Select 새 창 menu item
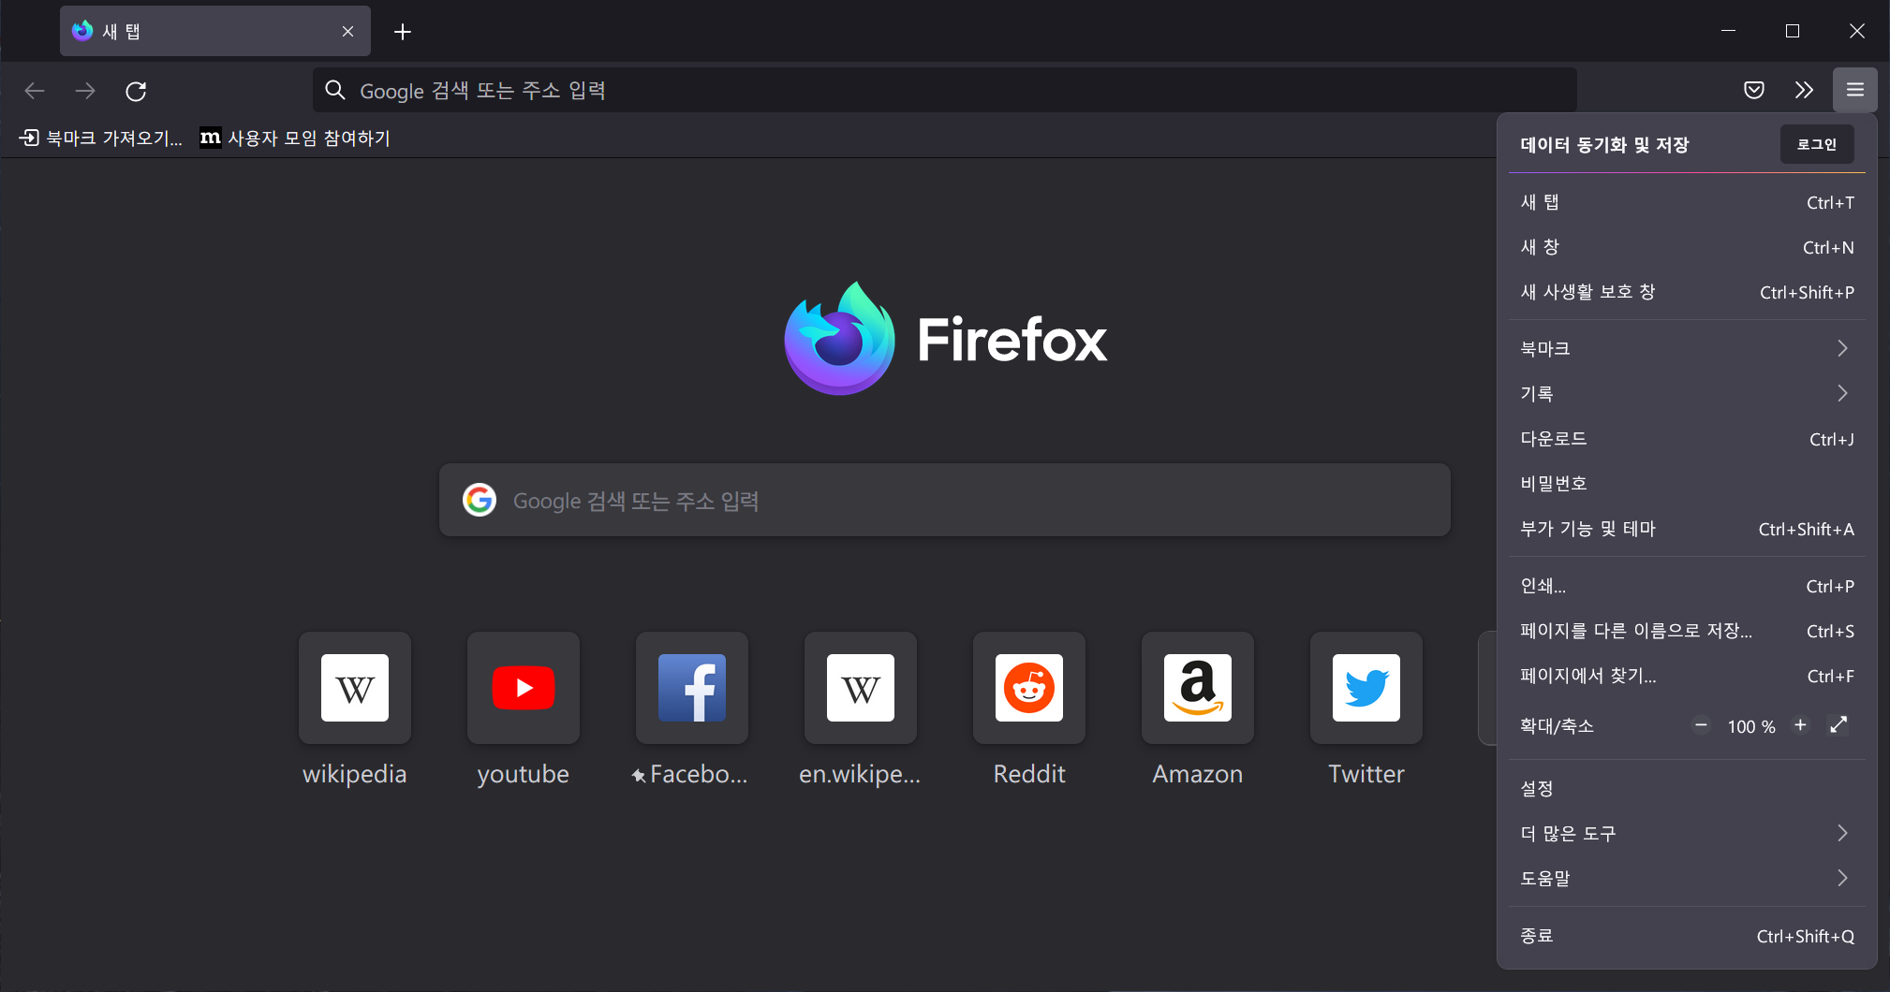 (1687, 247)
